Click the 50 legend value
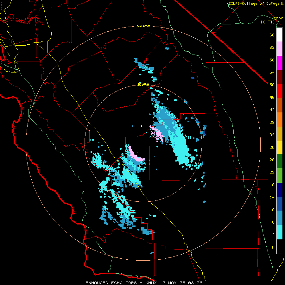This screenshot has height=285, width=285. pyautogui.click(x=272, y=85)
